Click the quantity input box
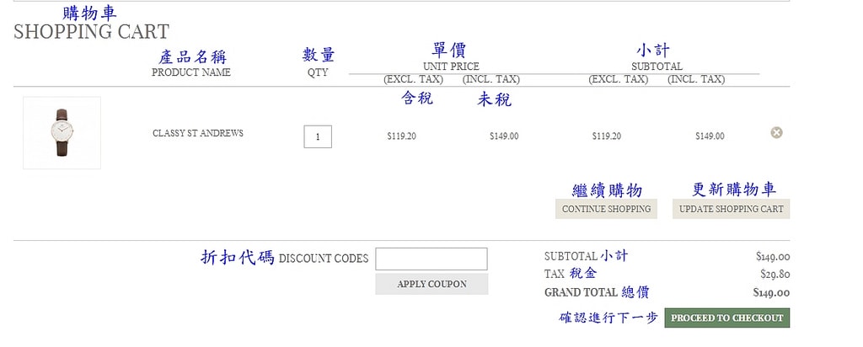The height and width of the screenshot is (347, 863). [318, 136]
